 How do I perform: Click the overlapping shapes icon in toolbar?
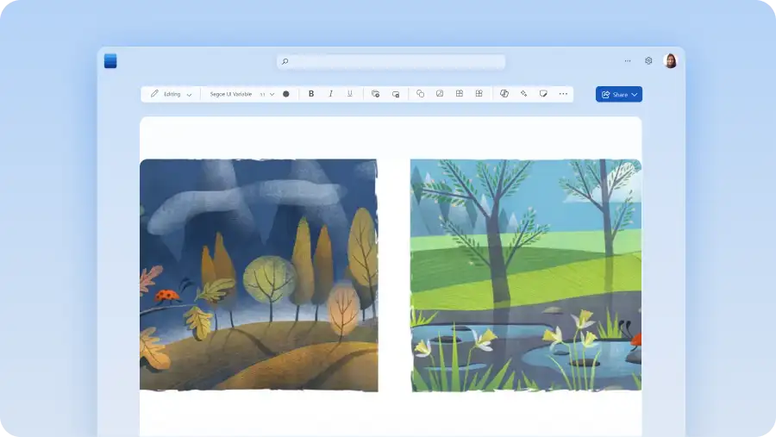420,94
